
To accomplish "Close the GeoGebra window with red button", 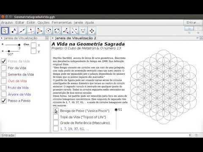I will tap(3, 17).
